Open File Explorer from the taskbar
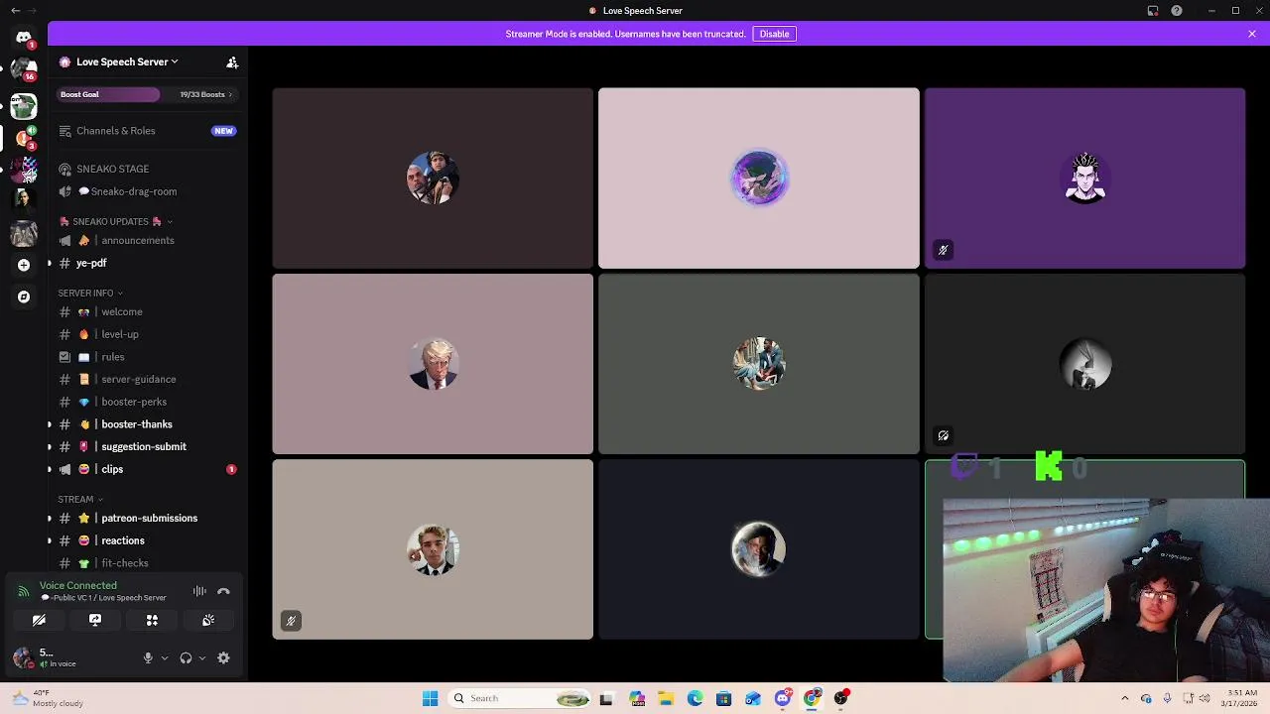 point(666,698)
